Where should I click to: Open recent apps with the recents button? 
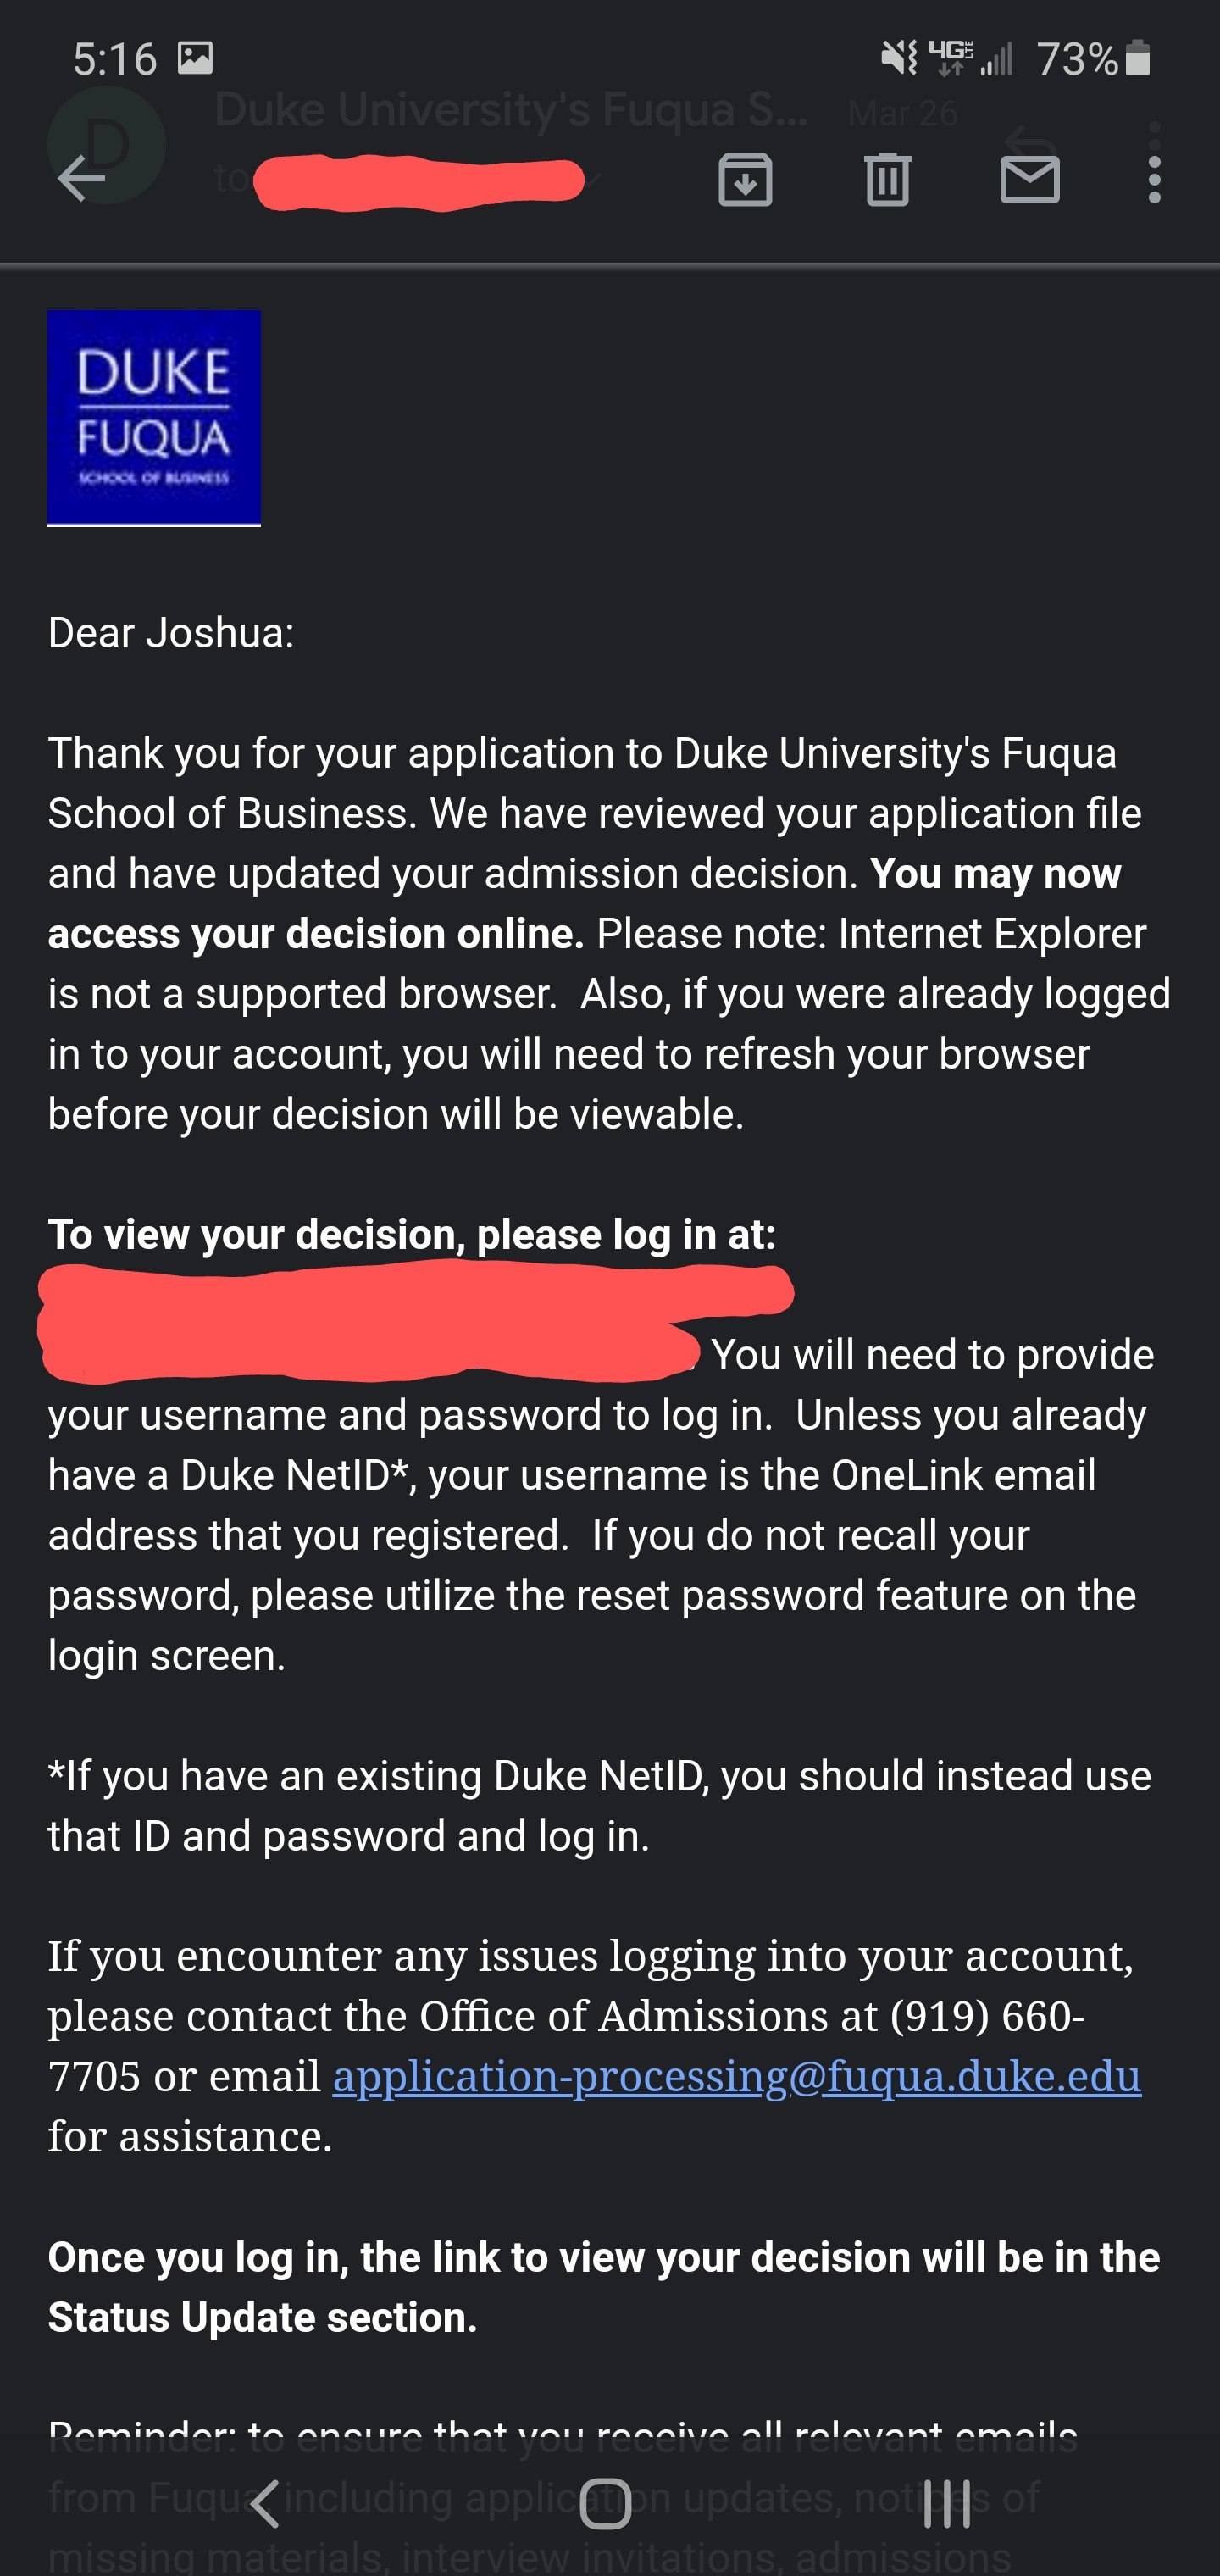(x=946, y=2504)
